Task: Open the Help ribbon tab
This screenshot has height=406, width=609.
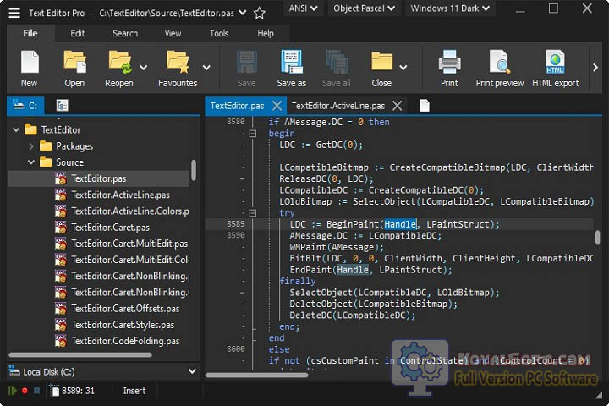Action: [266, 34]
